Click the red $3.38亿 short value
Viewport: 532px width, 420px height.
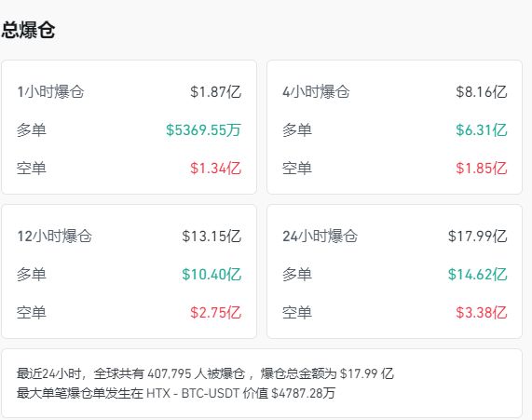(x=481, y=313)
